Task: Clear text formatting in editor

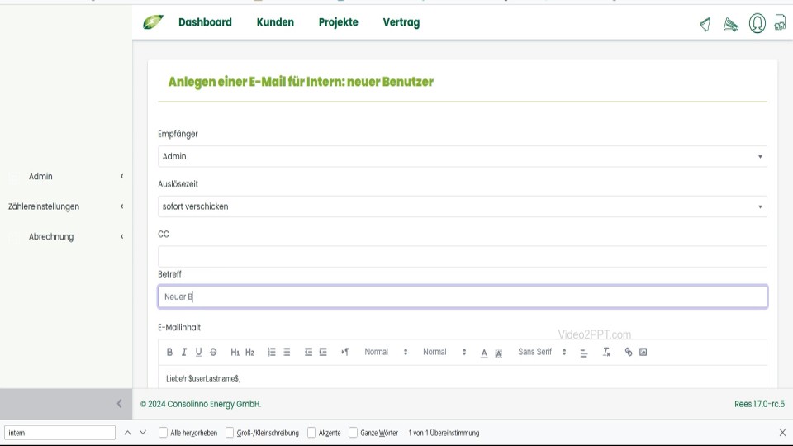Action: click(x=606, y=352)
